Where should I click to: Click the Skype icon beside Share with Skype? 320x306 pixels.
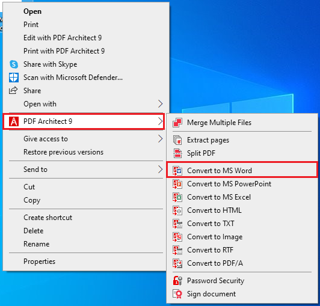click(x=14, y=64)
